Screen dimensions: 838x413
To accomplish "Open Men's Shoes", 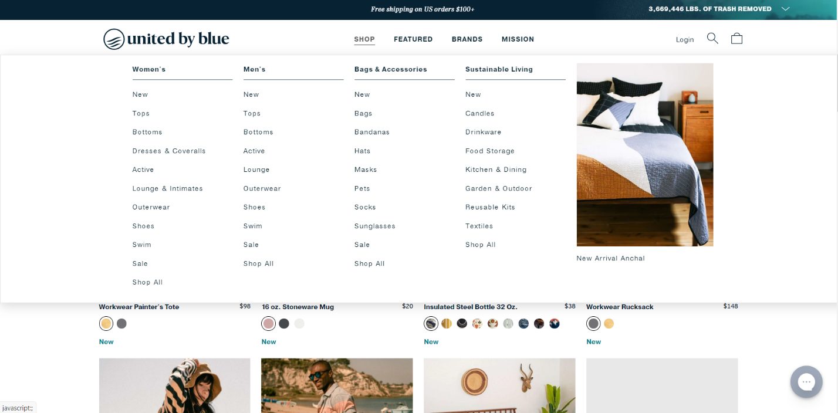I will [254, 207].
